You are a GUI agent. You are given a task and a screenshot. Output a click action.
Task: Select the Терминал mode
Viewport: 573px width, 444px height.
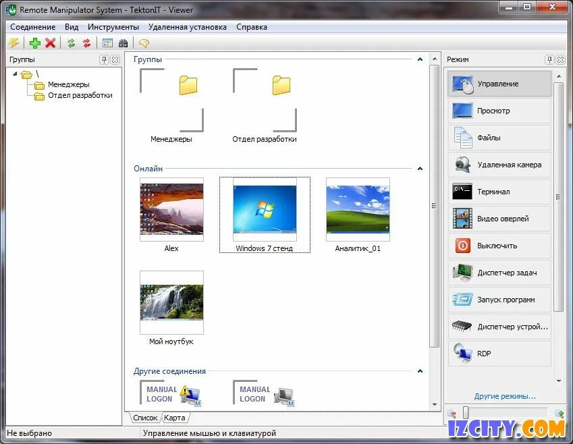[499, 192]
